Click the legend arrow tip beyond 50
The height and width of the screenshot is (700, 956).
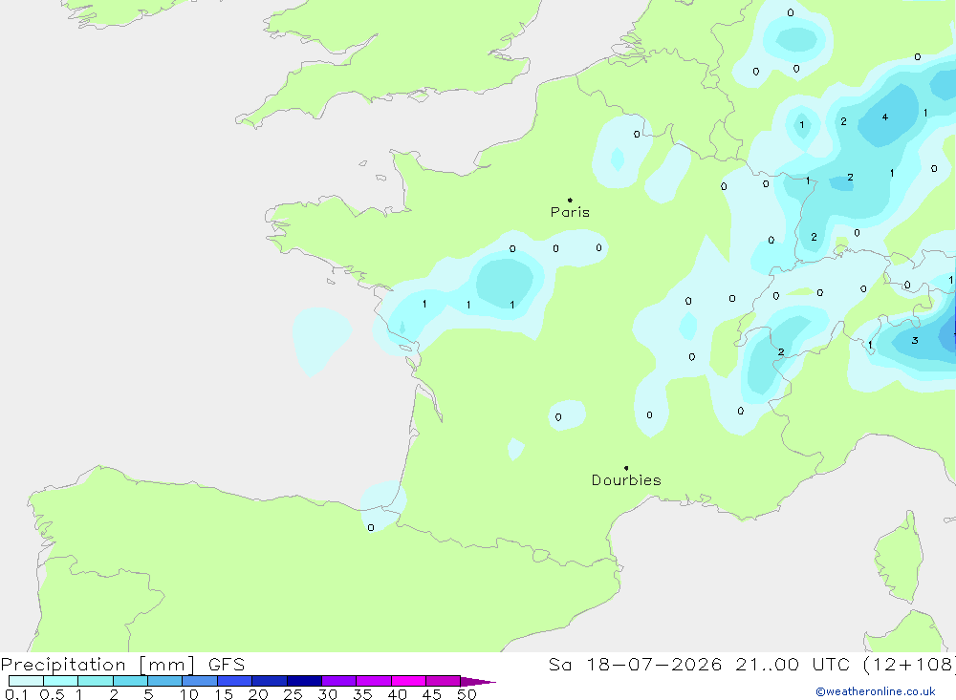pos(478,682)
